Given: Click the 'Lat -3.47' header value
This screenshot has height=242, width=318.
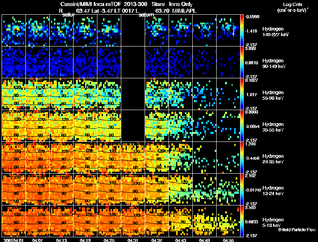Looking at the screenshot, I should 102,11.
